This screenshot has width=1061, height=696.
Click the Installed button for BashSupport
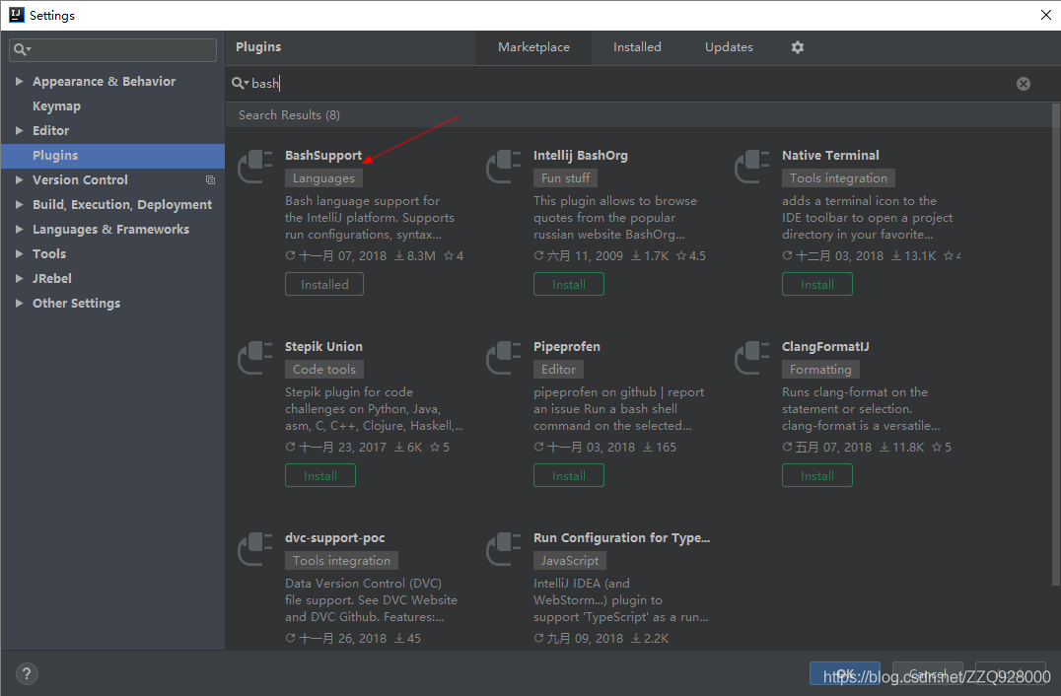[x=324, y=285]
